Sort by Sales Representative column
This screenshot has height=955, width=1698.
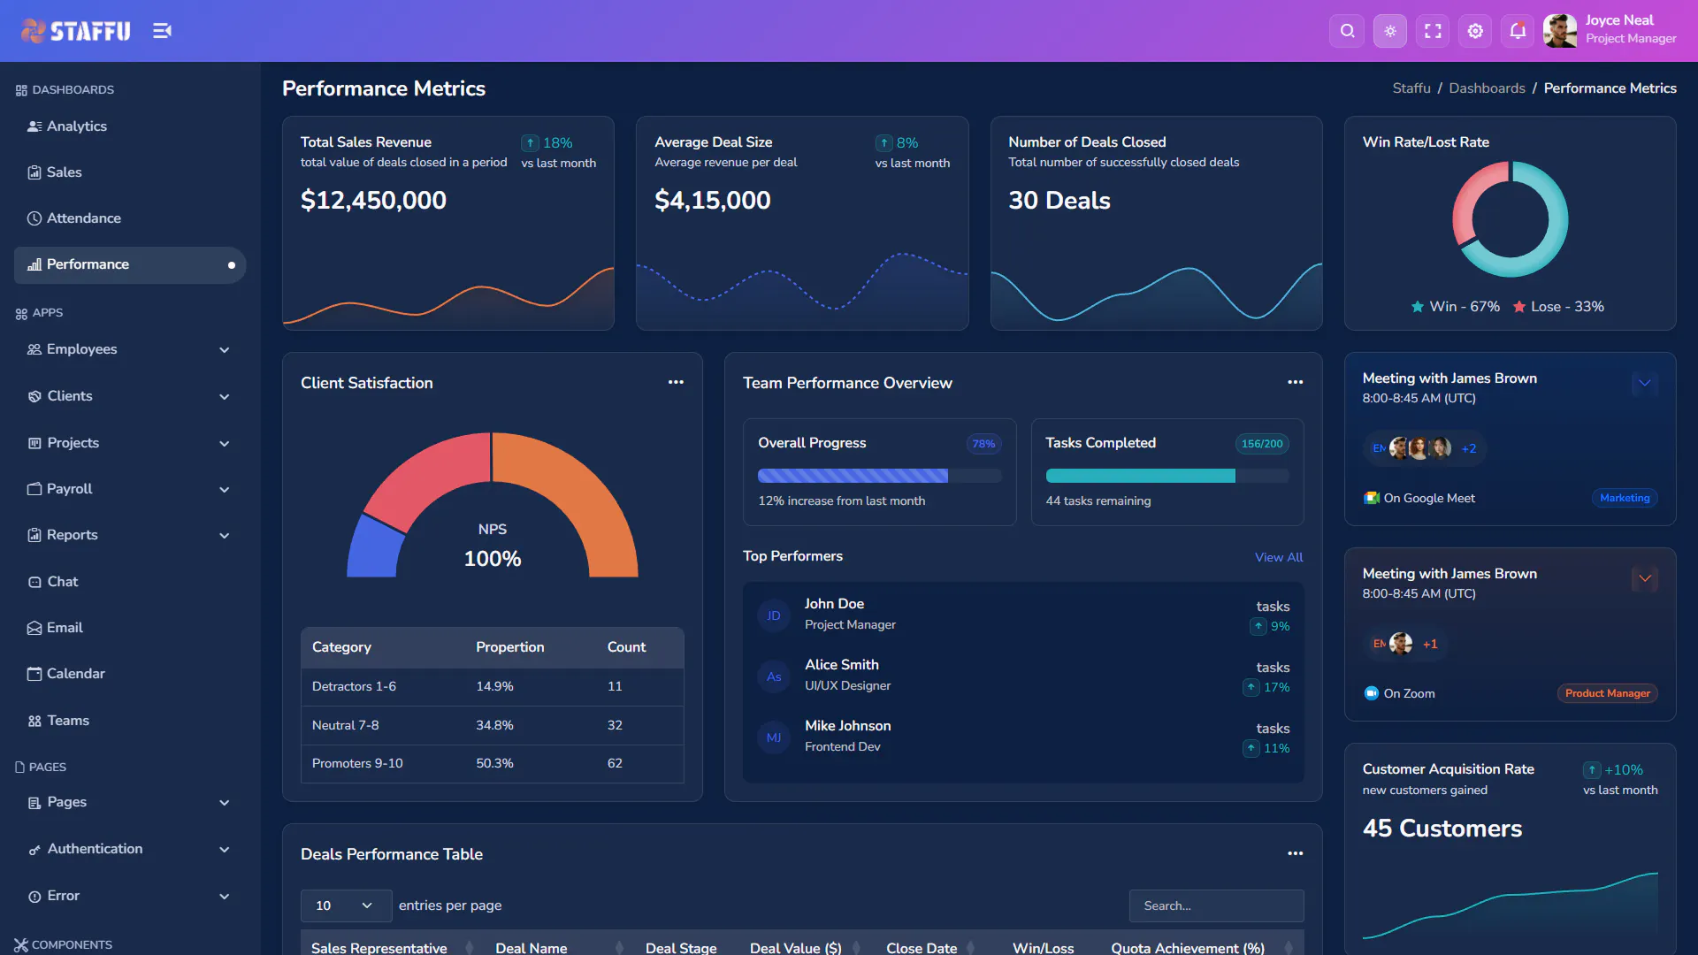tap(393, 947)
